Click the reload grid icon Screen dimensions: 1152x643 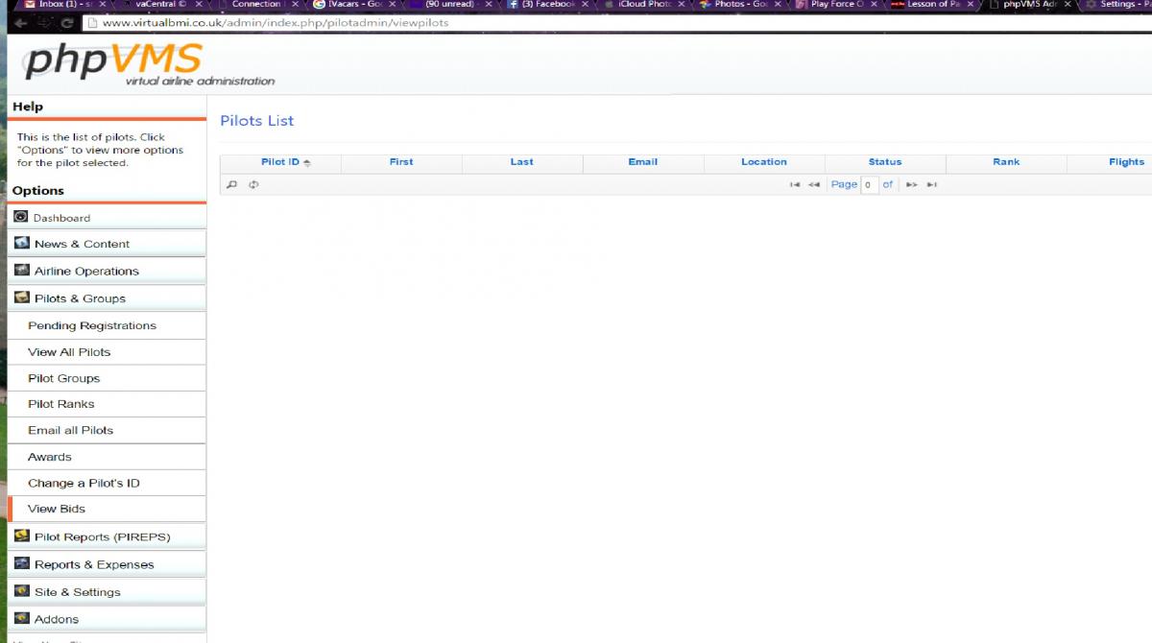pyautogui.click(x=253, y=184)
